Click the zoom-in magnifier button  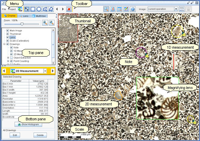(x=45, y=23)
